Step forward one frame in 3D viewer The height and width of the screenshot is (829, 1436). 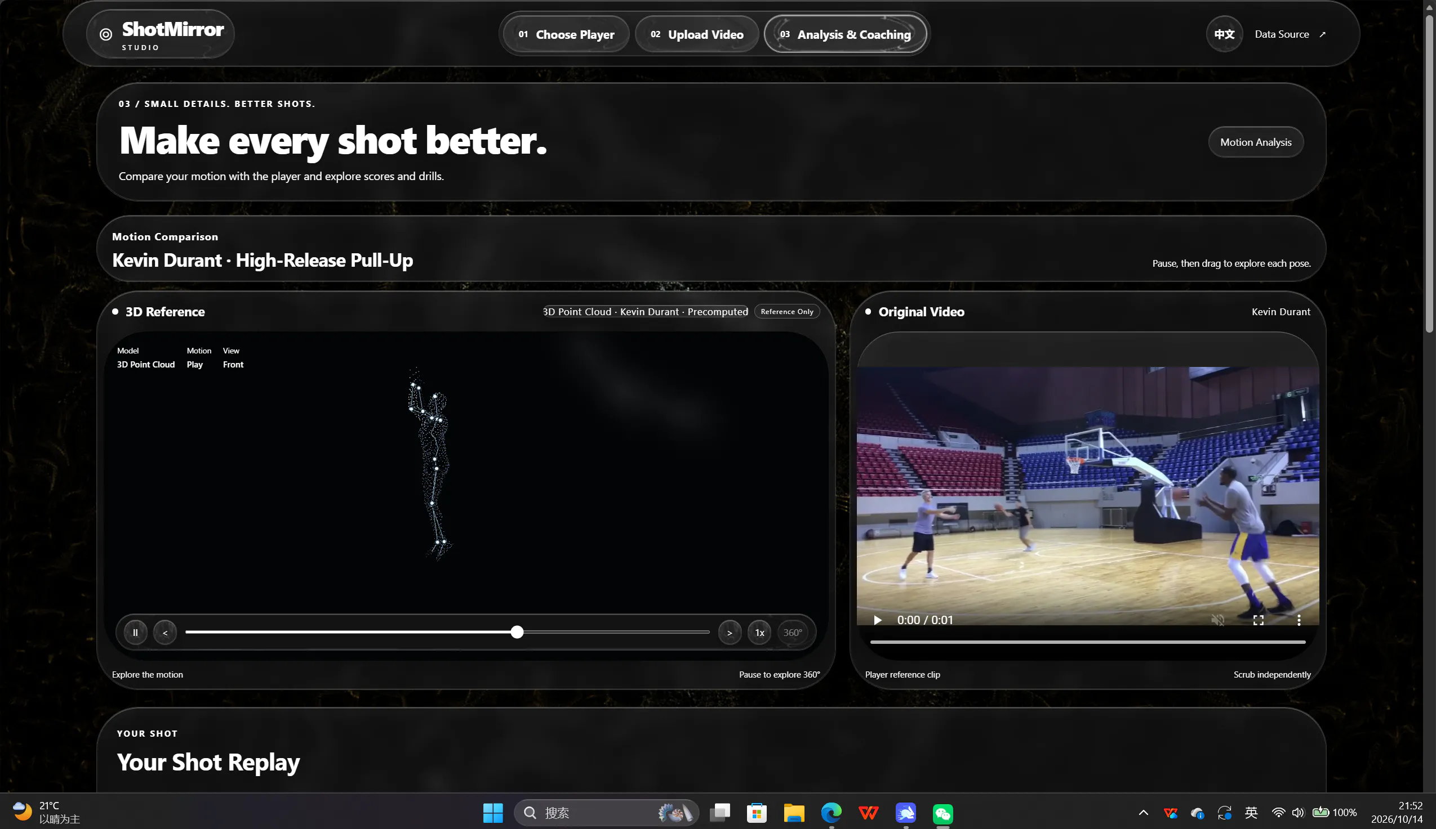click(730, 632)
